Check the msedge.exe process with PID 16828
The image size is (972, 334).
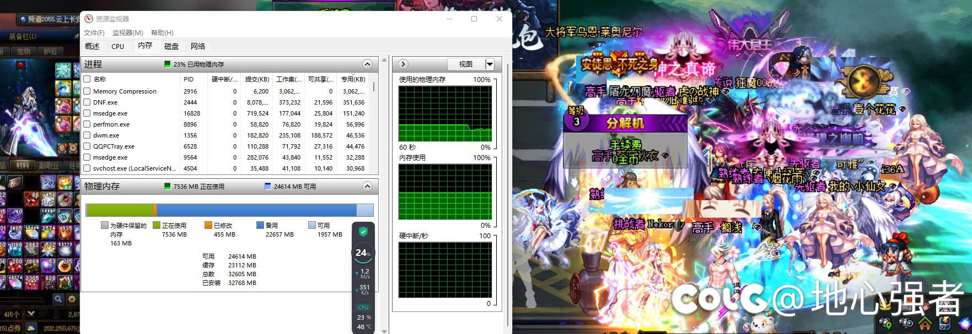pos(87,113)
